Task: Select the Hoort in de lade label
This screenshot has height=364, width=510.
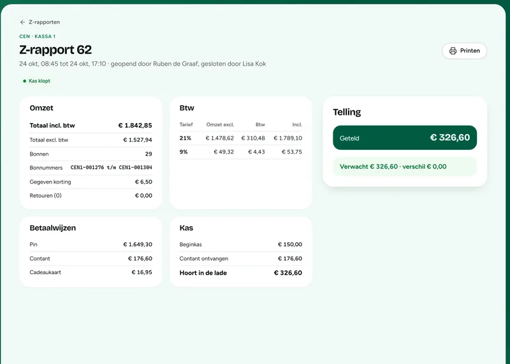Action: tap(203, 273)
